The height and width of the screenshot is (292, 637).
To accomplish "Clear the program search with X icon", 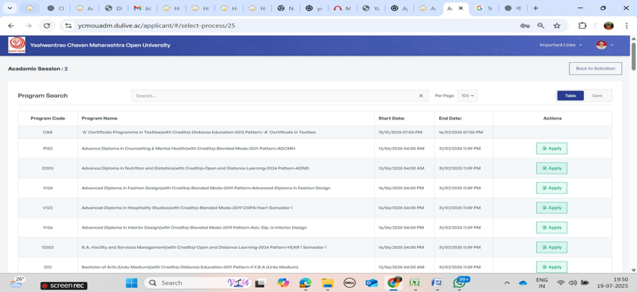I will pos(421,96).
